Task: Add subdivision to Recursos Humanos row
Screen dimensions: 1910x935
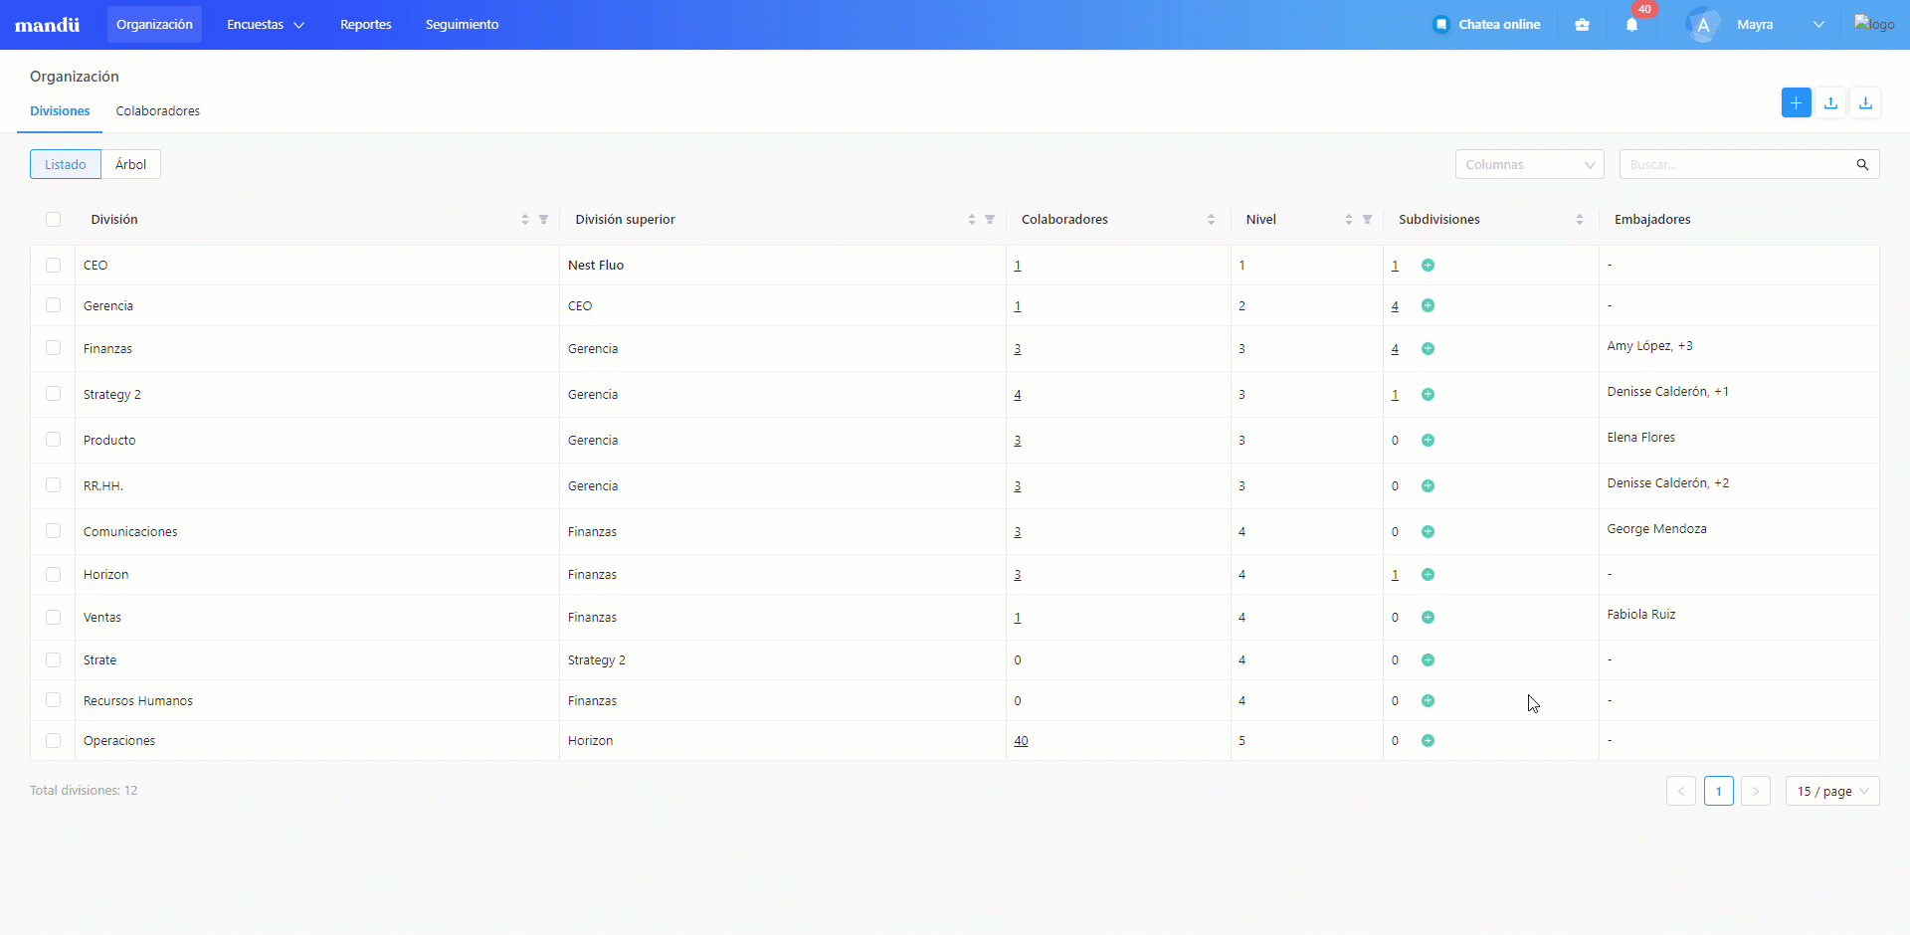Action: pos(1428,701)
